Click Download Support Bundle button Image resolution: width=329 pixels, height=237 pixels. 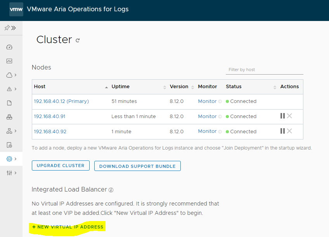pos(137,166)
